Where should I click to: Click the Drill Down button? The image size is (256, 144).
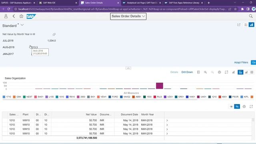(187, 72)
